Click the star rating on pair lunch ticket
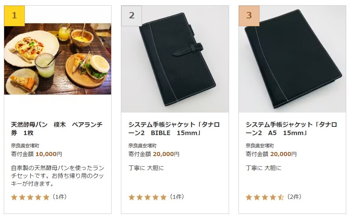Image resolution: width=353 pixels, height=218 pixels. (30, 197)
